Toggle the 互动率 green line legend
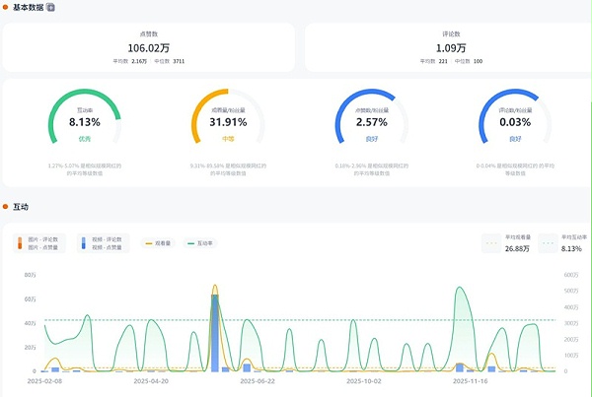Viewport: 592px width, 397px height. point(200,243)
